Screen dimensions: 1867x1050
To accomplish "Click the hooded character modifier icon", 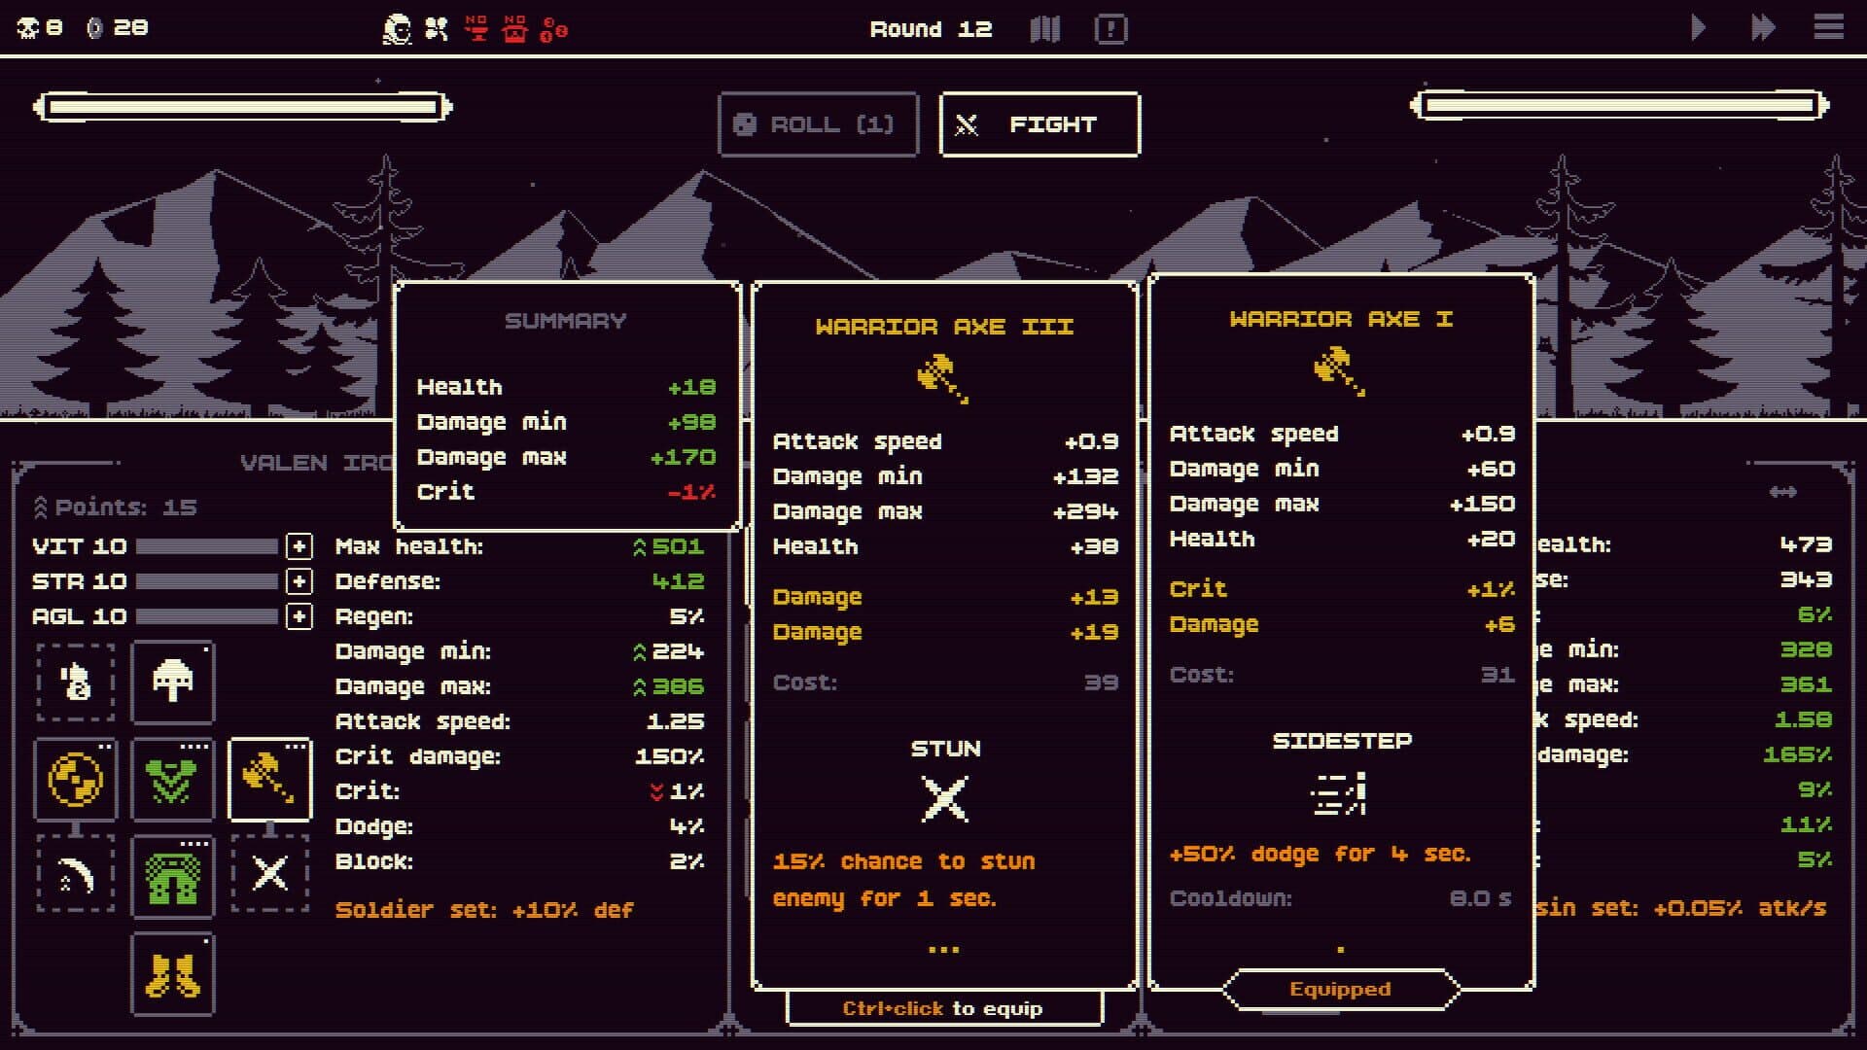I will 397,29.
